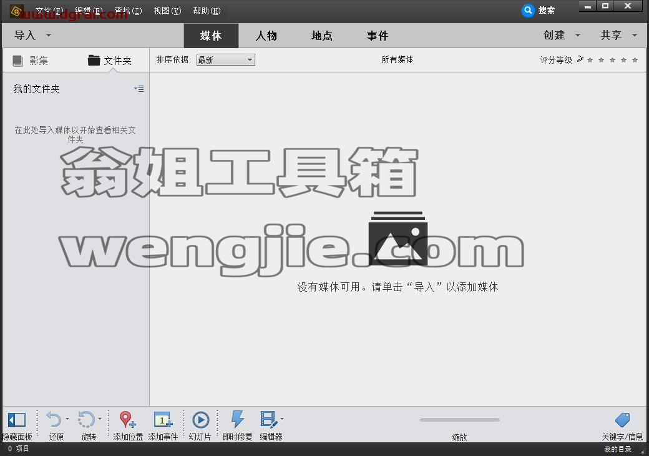649x456 pixels.
Task: Click the rating level (评分等级) label
Action: 556,60
